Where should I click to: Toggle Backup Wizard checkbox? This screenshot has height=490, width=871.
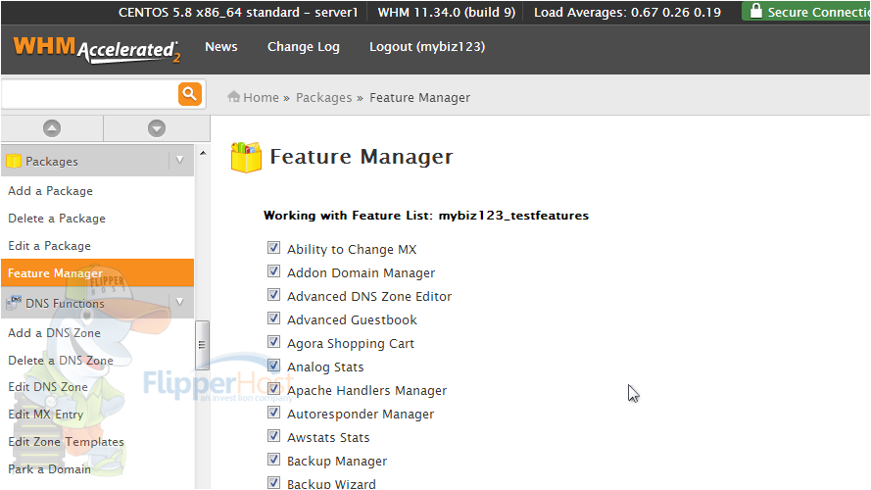(273, 482)
